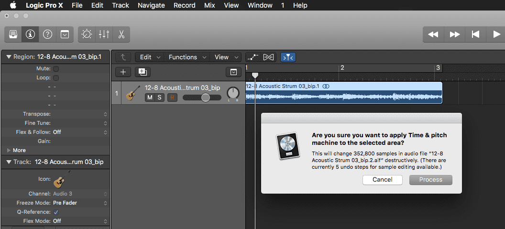Open the Help menu
This screenshot has width=505, height=229.
[x=300, y=5]
